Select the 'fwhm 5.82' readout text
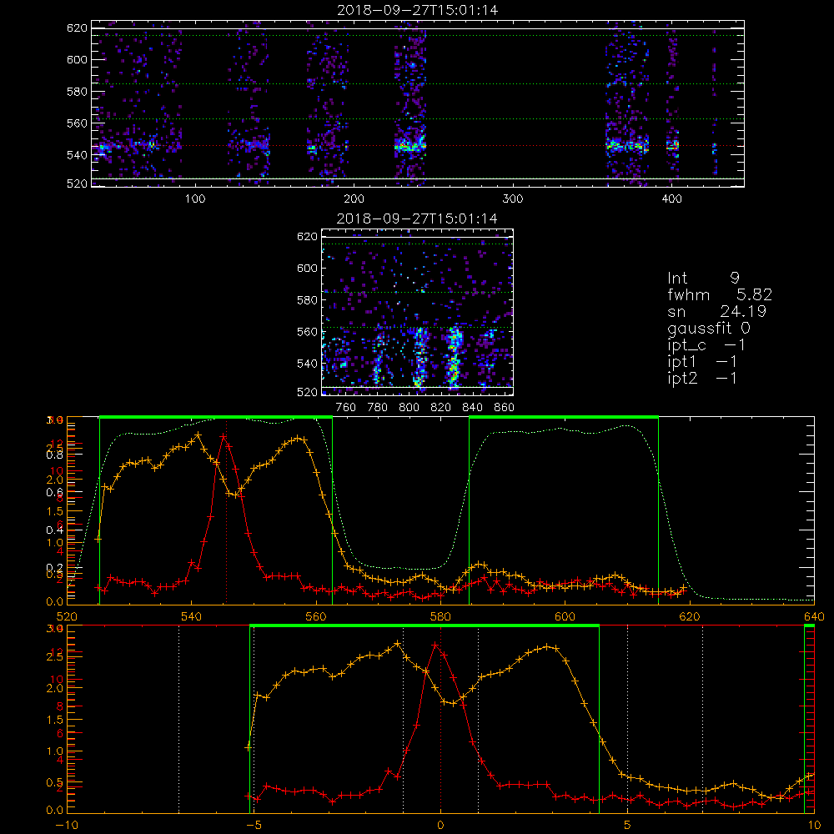This screenshot has width=834, height=834. [x=720, y=294]
